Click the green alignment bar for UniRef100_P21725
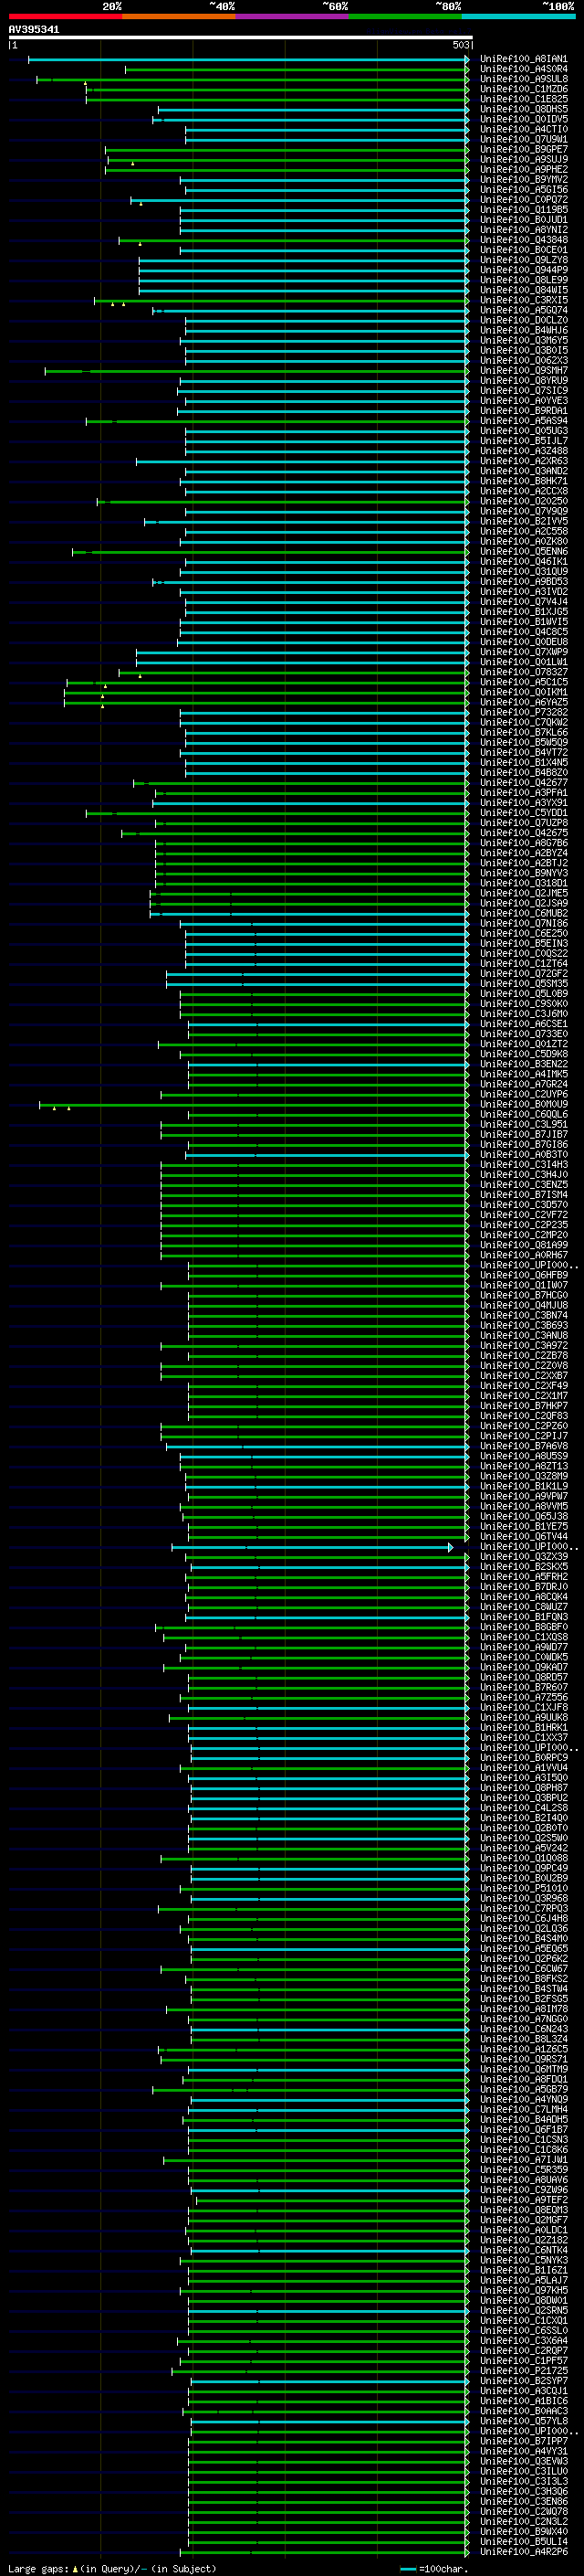The height and width of the screenshot is (2576, 584). tap(320, 2371)
